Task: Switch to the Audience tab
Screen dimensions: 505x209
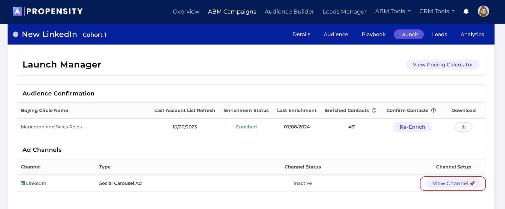Action: (x=336, y=34)
